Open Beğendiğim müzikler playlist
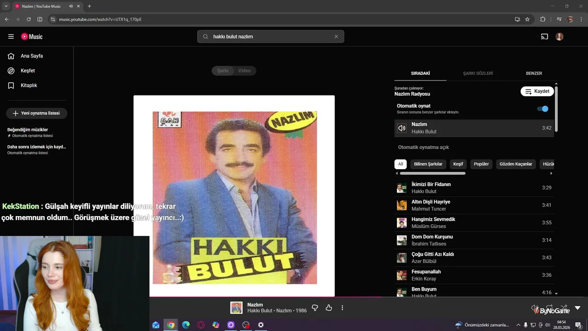Screen dimensions: 588x331 37,132
